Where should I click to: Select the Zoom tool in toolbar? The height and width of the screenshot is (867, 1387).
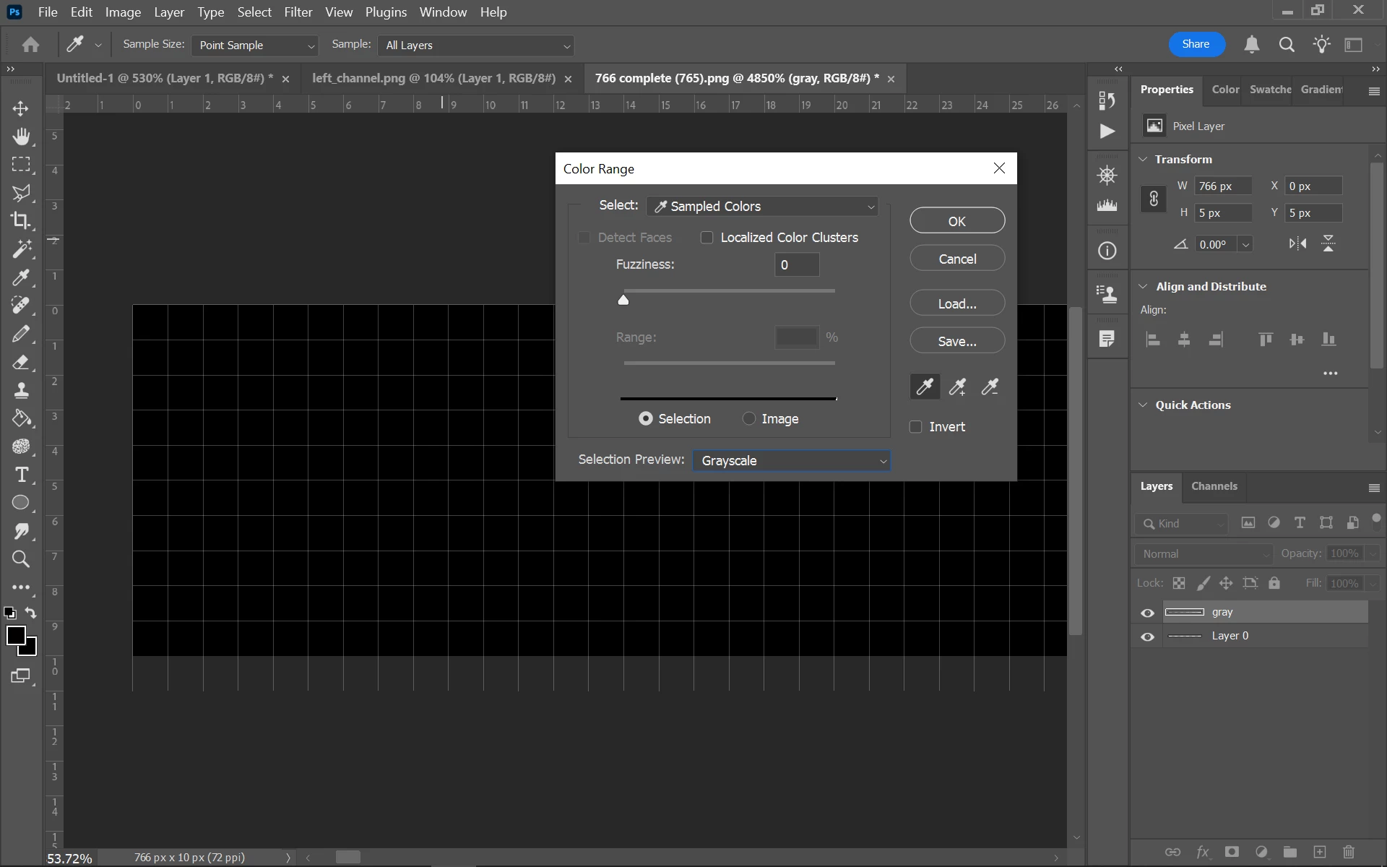(21, 558)
